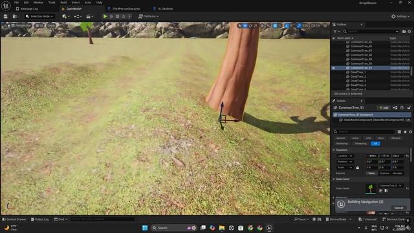Close the Outliner panel tab
Image resolution: width=414 pixels, height=233 pixels.
[x=362, y=25]
